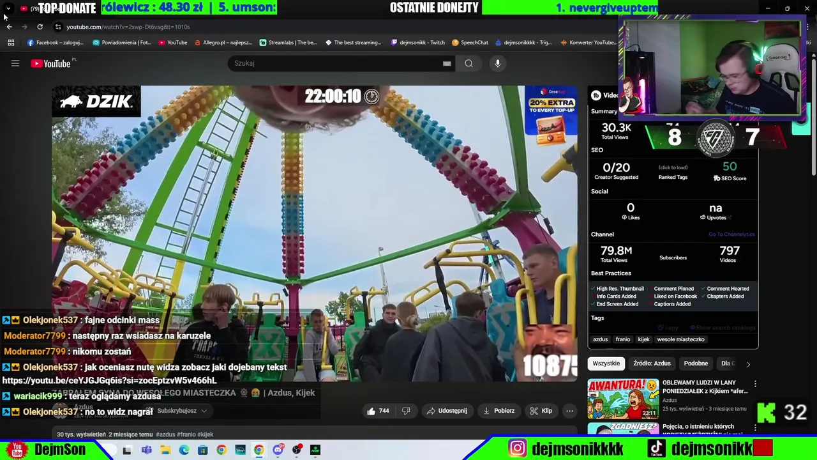
Task: Select the Wszystkie filter chip
Action: click(x=606, y=364)
